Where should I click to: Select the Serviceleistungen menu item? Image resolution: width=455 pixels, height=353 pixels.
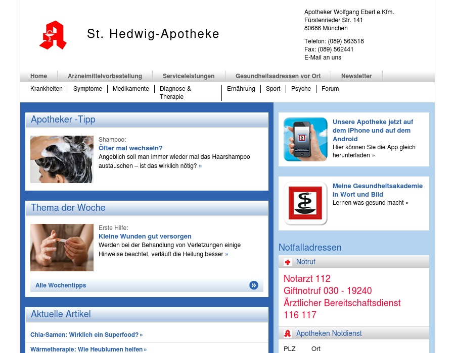pyautogui.click(x=189, y=76)
